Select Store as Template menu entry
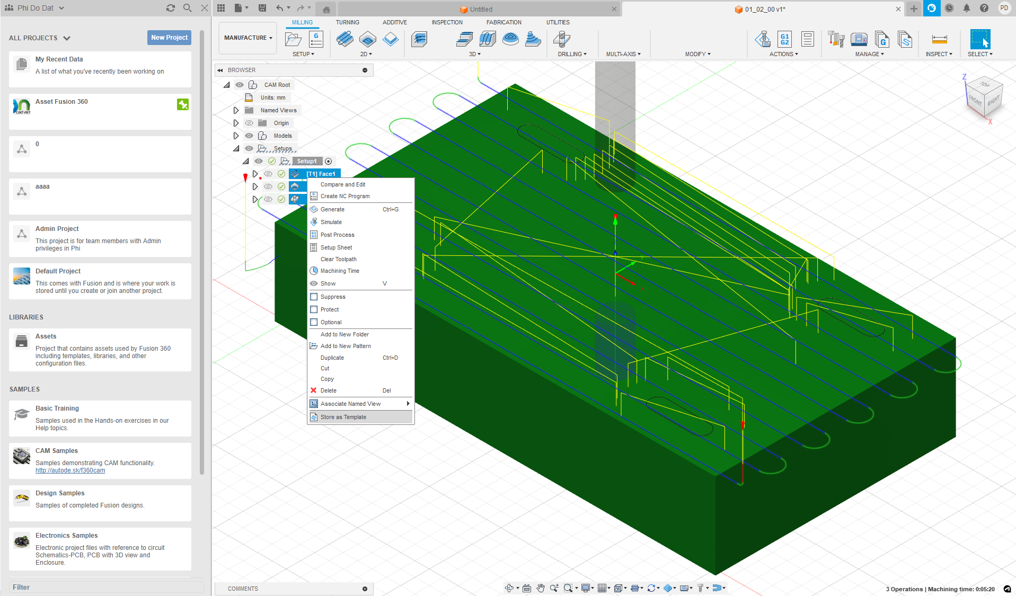The image size is (1016, 596). point(360,417)
